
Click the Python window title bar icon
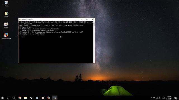(20, 19)
